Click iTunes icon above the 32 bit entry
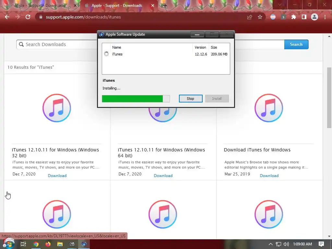332x249 pixels. pos(57,108)
